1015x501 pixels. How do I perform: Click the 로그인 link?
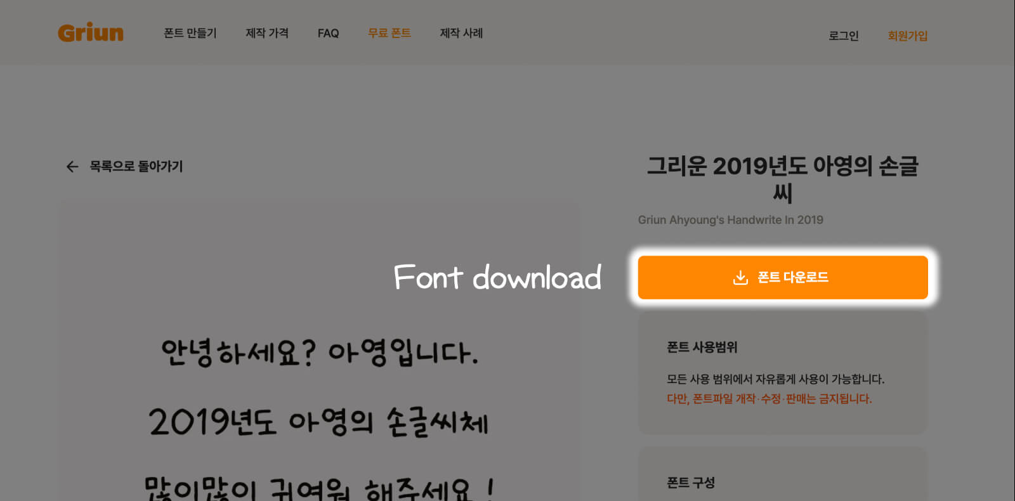coord(844,36)
